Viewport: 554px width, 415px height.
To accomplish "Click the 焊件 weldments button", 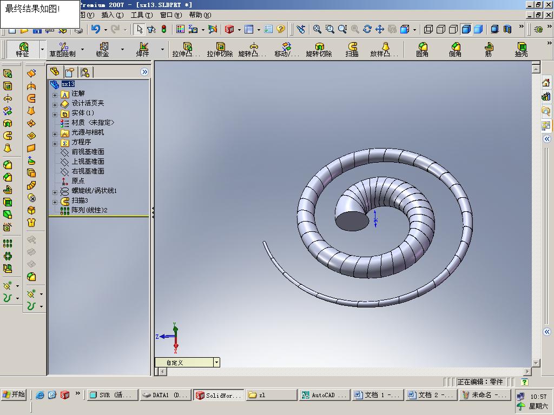I will [143, 49].
